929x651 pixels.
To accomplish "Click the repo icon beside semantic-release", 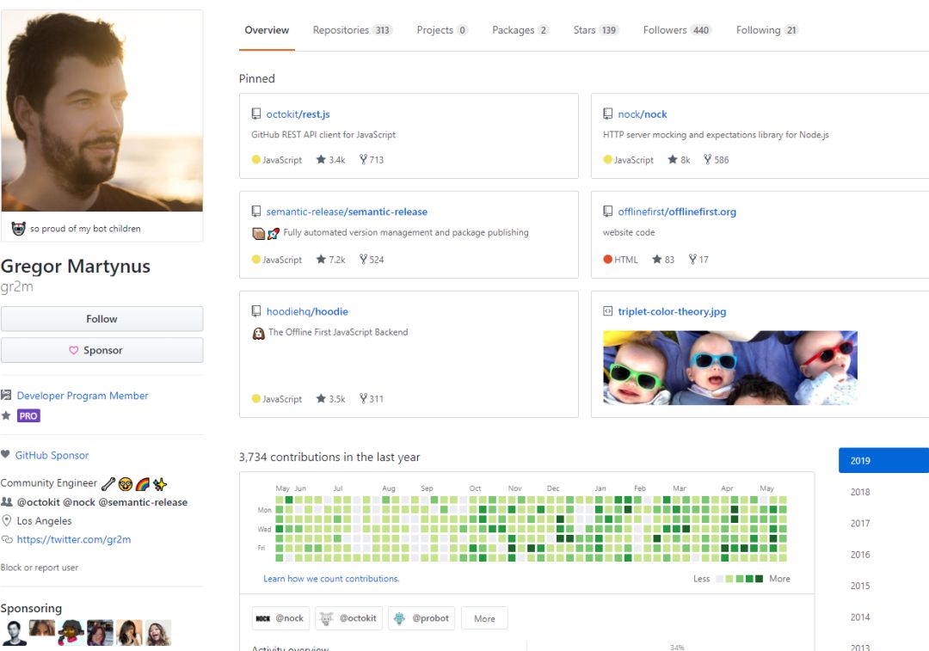I will [256, 212].
